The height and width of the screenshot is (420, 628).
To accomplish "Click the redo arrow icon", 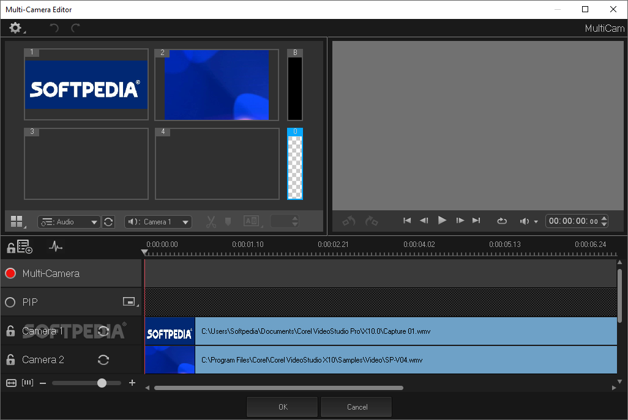I will (76, 28).
